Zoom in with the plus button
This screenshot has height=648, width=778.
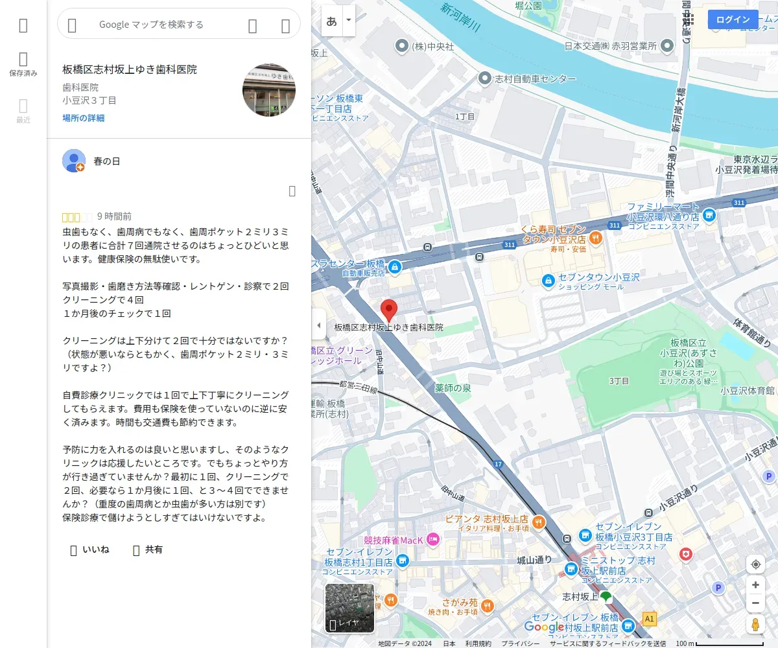point(755,585)
